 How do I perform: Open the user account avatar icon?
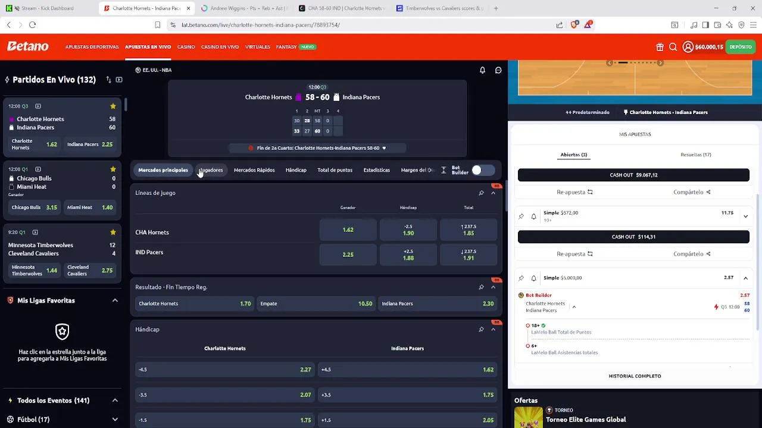coord(688,47)
